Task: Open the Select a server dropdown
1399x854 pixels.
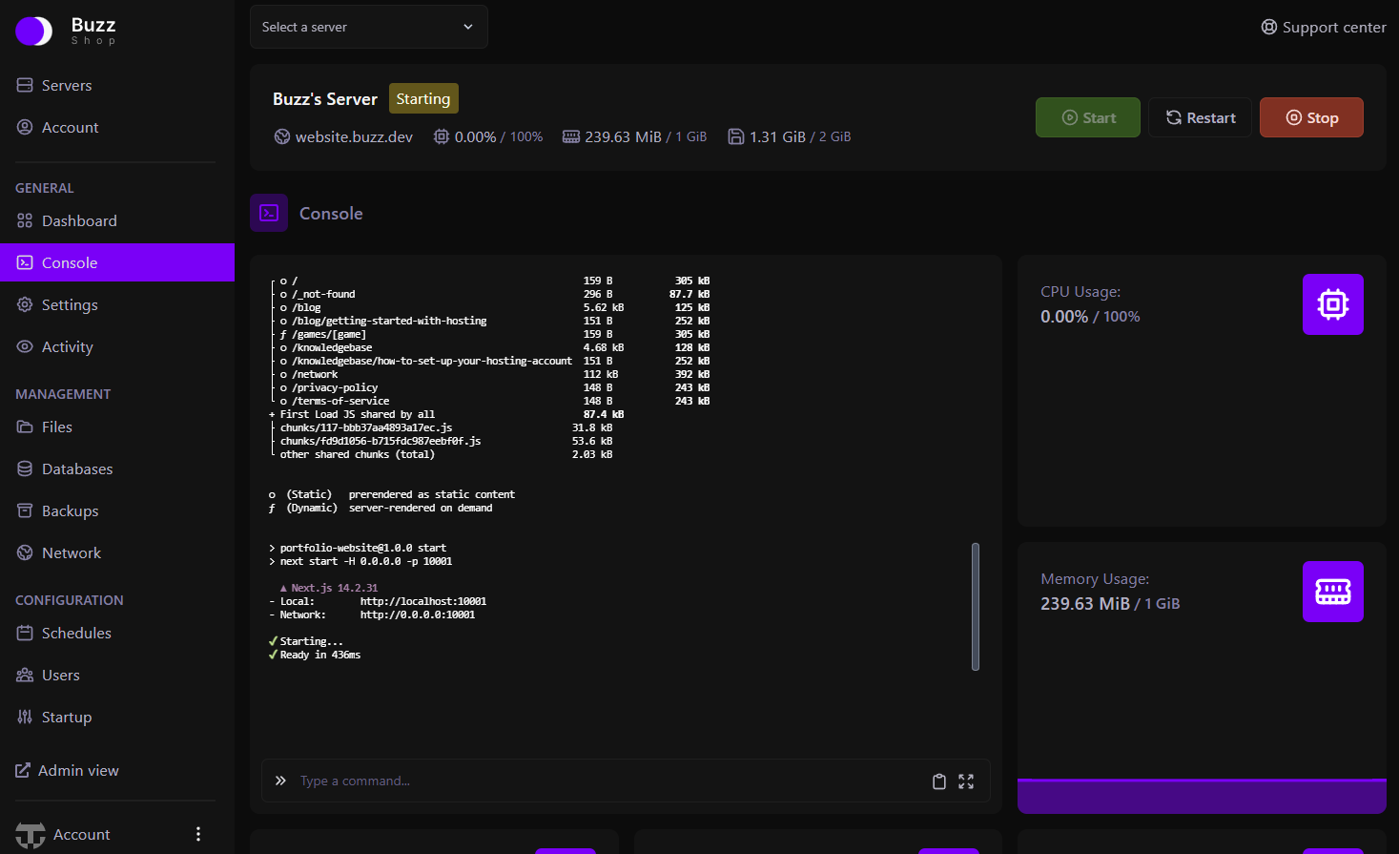Action: (x=368, y=27)
